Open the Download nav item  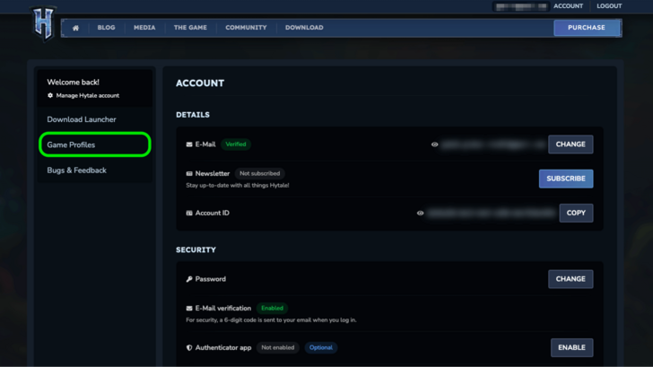(304, 28)
